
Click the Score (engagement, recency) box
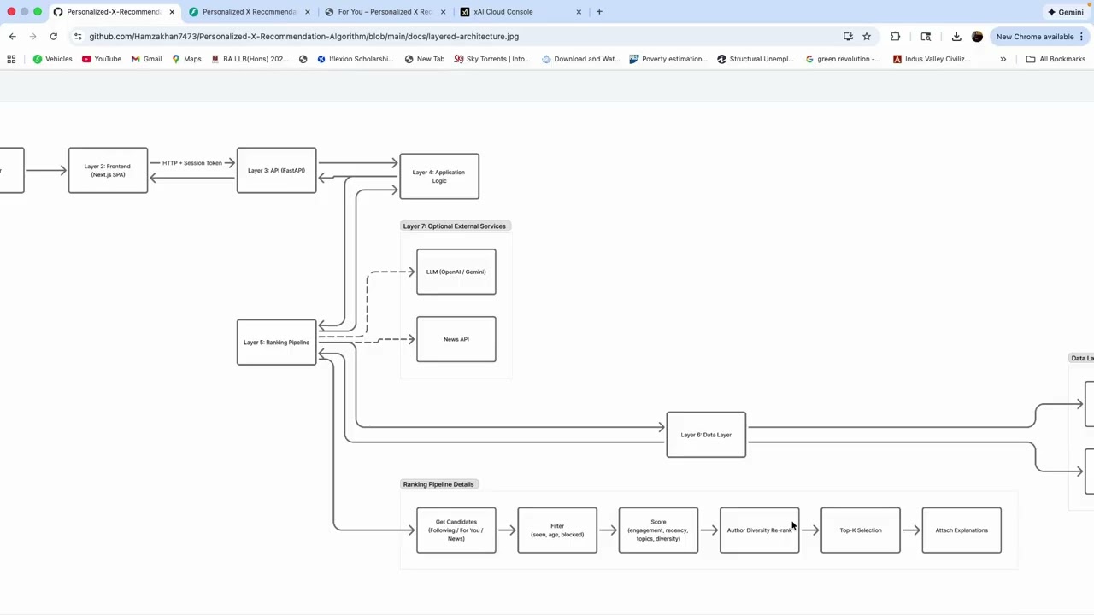click(658, 530)
